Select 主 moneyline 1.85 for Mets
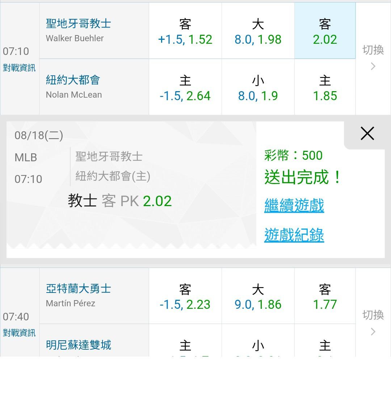The image size is (391, 405). [x=325, y=87]
